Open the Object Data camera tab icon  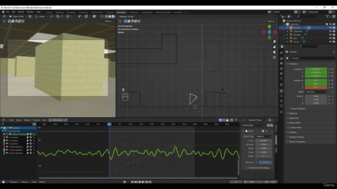[x=281, y=106]
